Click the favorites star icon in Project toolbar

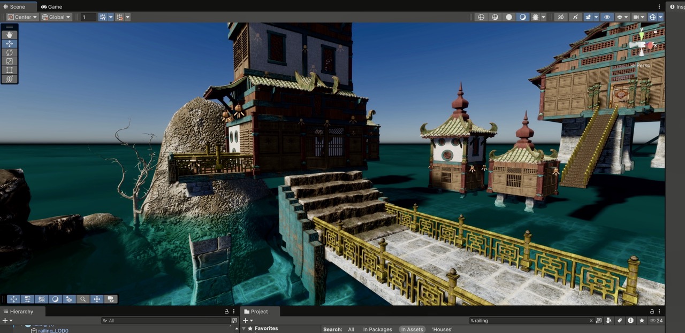pos(642,321)
